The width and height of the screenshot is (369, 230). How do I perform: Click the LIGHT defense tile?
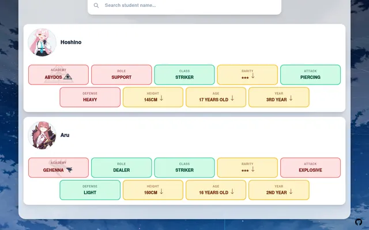[x=90, y=190]
